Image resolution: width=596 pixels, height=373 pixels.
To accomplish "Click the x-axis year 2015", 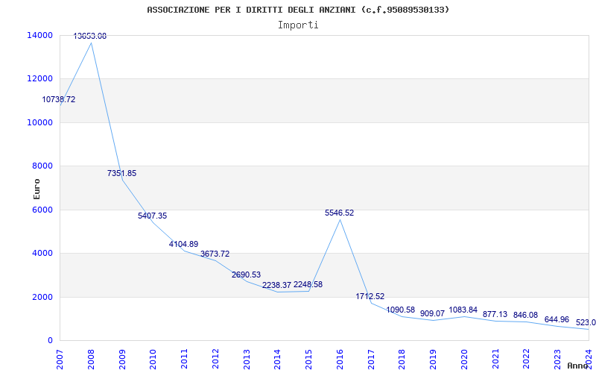I will 308,360.
